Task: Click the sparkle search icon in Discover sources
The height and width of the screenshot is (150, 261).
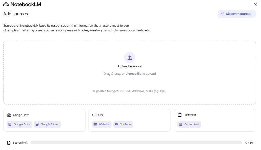Action: tap(222, 14)
